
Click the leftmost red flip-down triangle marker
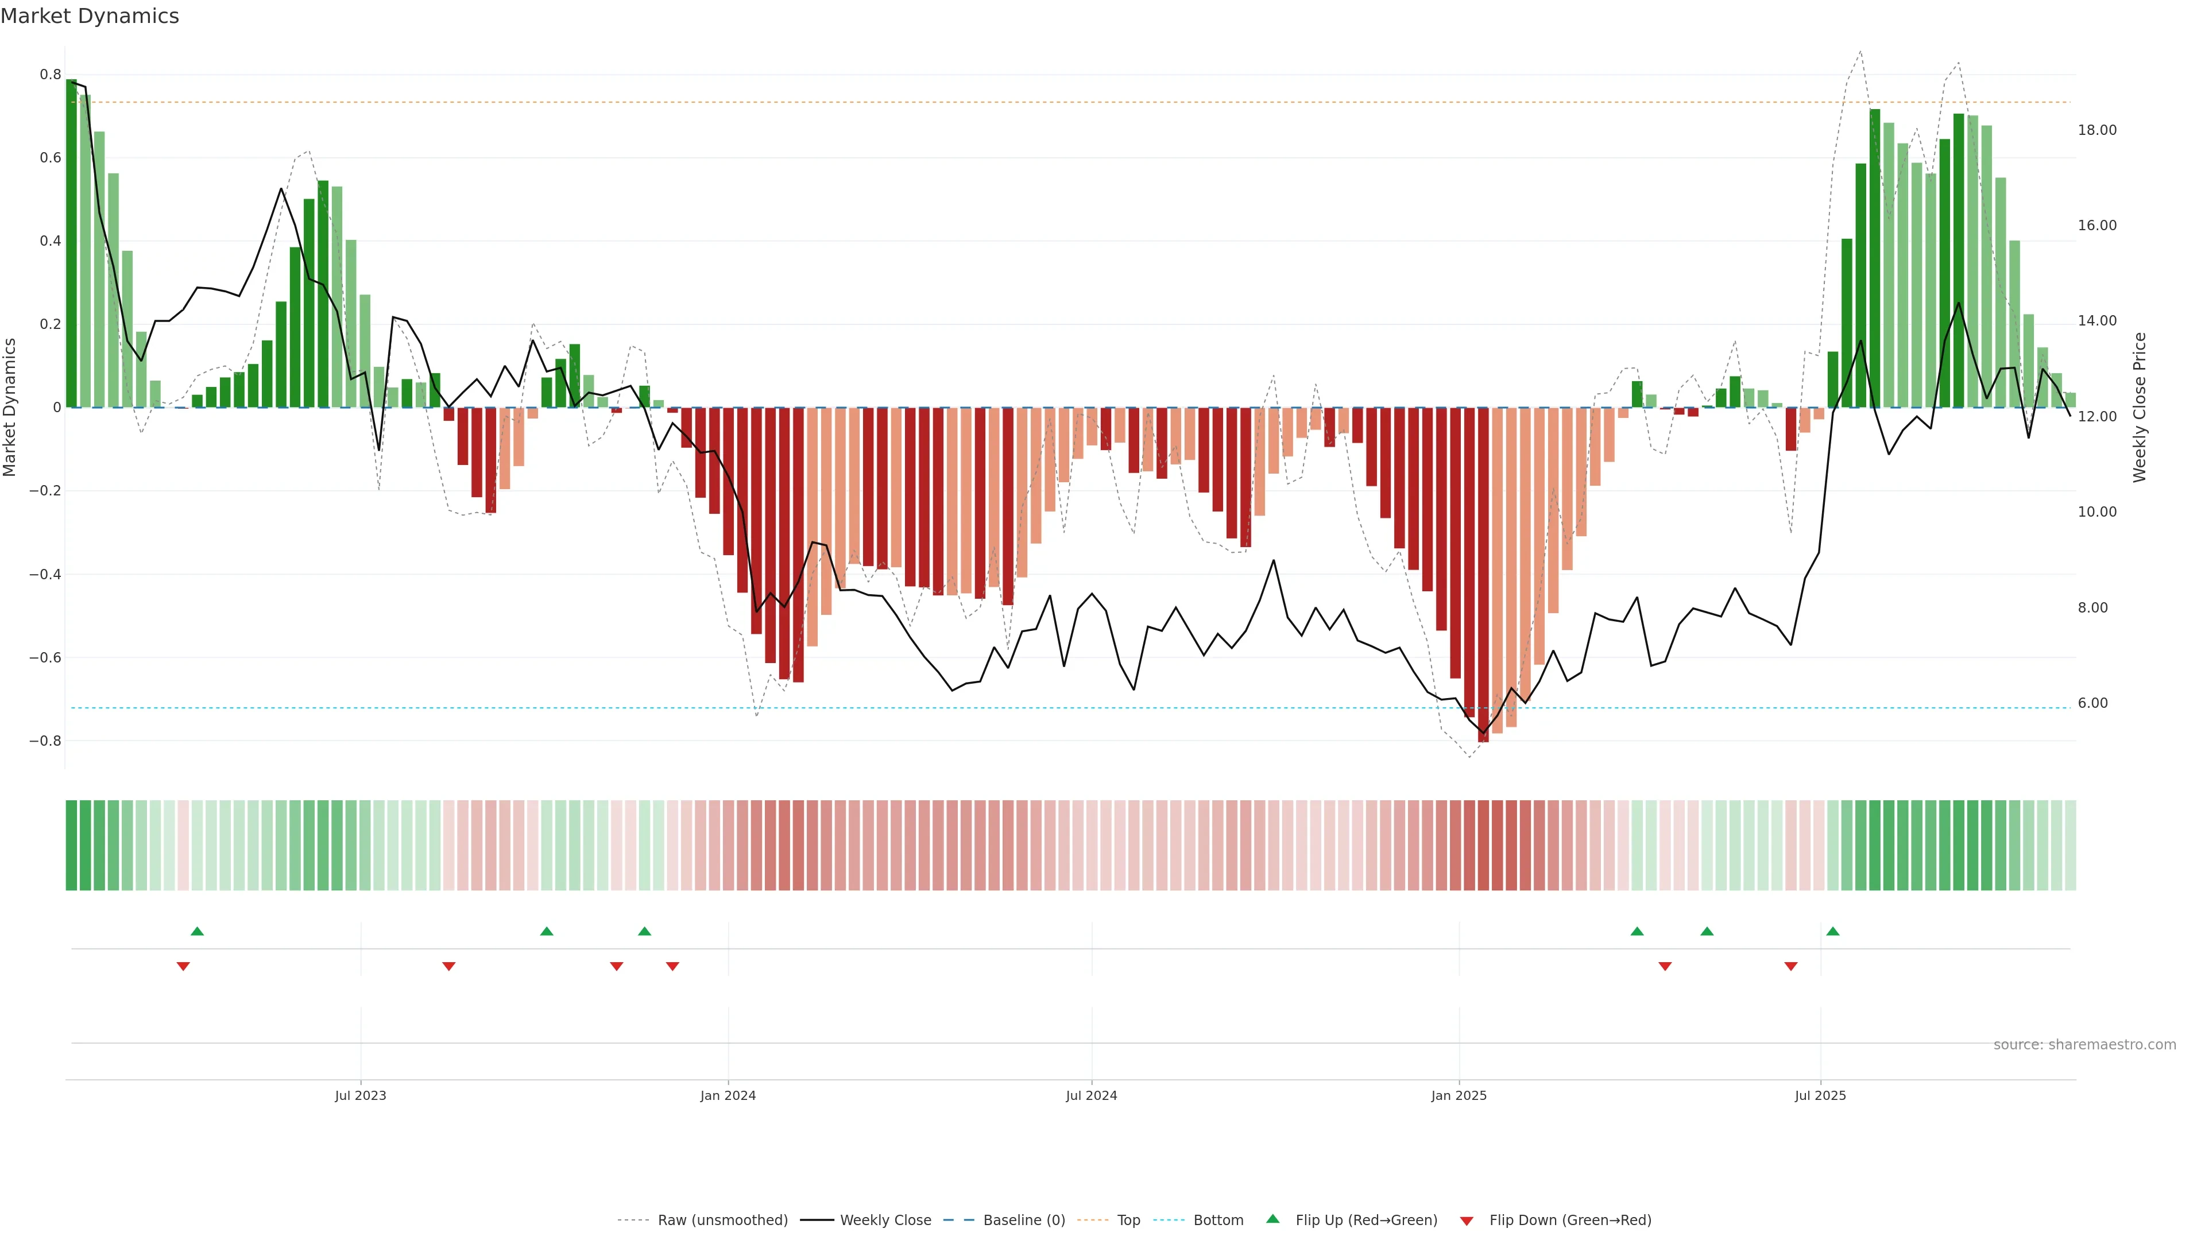[x=183, y=966]
